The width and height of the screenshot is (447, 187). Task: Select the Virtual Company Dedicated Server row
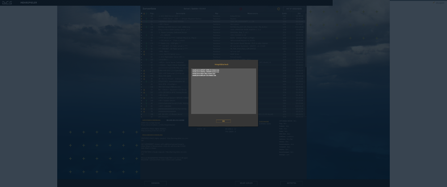tap(223, 33)
